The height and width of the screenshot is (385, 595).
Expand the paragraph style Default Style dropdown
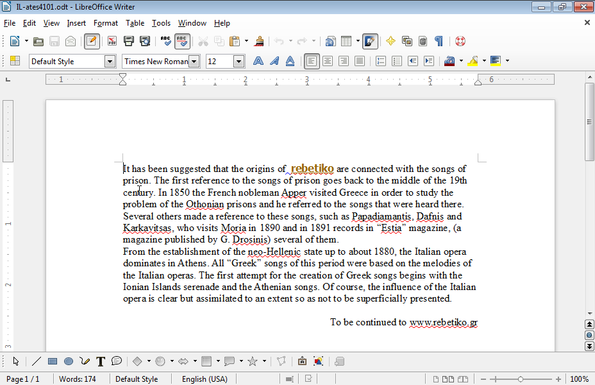(x=110, y=62)
